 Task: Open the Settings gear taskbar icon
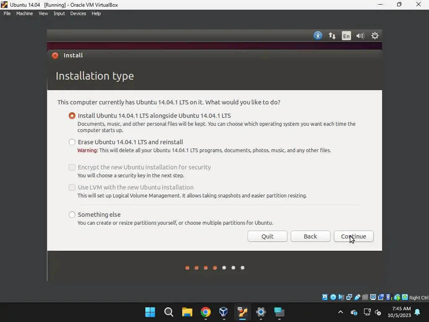click(261, 312)
